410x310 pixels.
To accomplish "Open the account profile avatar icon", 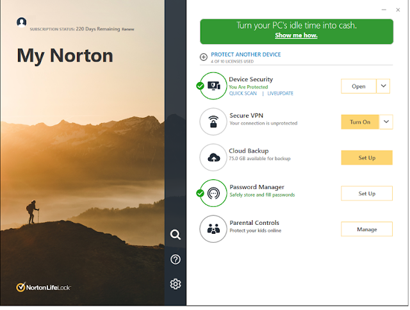I will pyautogui.click(x=21, y=22).
